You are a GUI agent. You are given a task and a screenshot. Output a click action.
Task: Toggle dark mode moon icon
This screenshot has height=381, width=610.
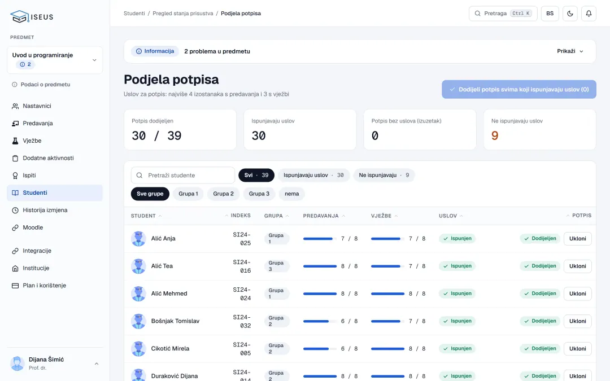click(x=570, y=13)
